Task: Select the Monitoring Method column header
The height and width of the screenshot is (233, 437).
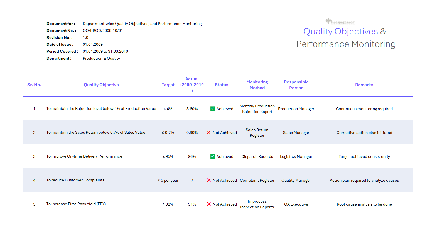Action: click(257, 85)
